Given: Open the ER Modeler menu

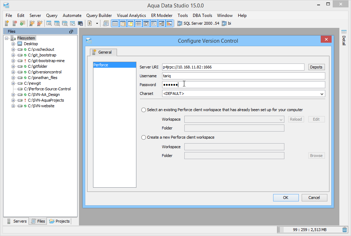Looking at the screenshot, I should coord(162,16).
